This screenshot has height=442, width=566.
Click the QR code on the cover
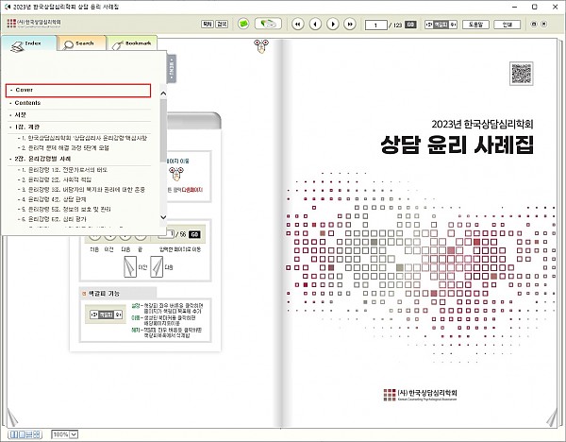pos(522,74)
